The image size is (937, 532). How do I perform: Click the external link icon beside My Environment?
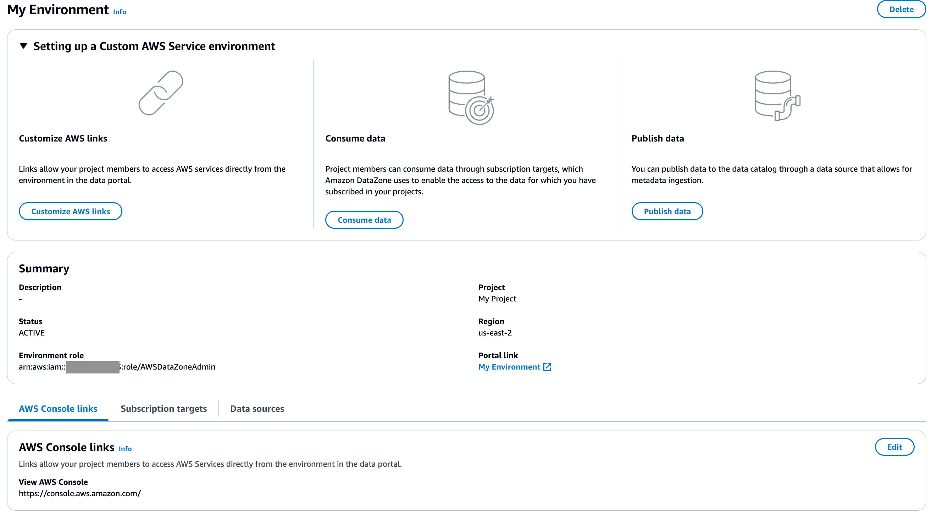pos(547,367)
